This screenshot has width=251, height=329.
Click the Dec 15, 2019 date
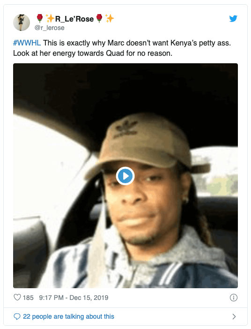click(89, 298)
